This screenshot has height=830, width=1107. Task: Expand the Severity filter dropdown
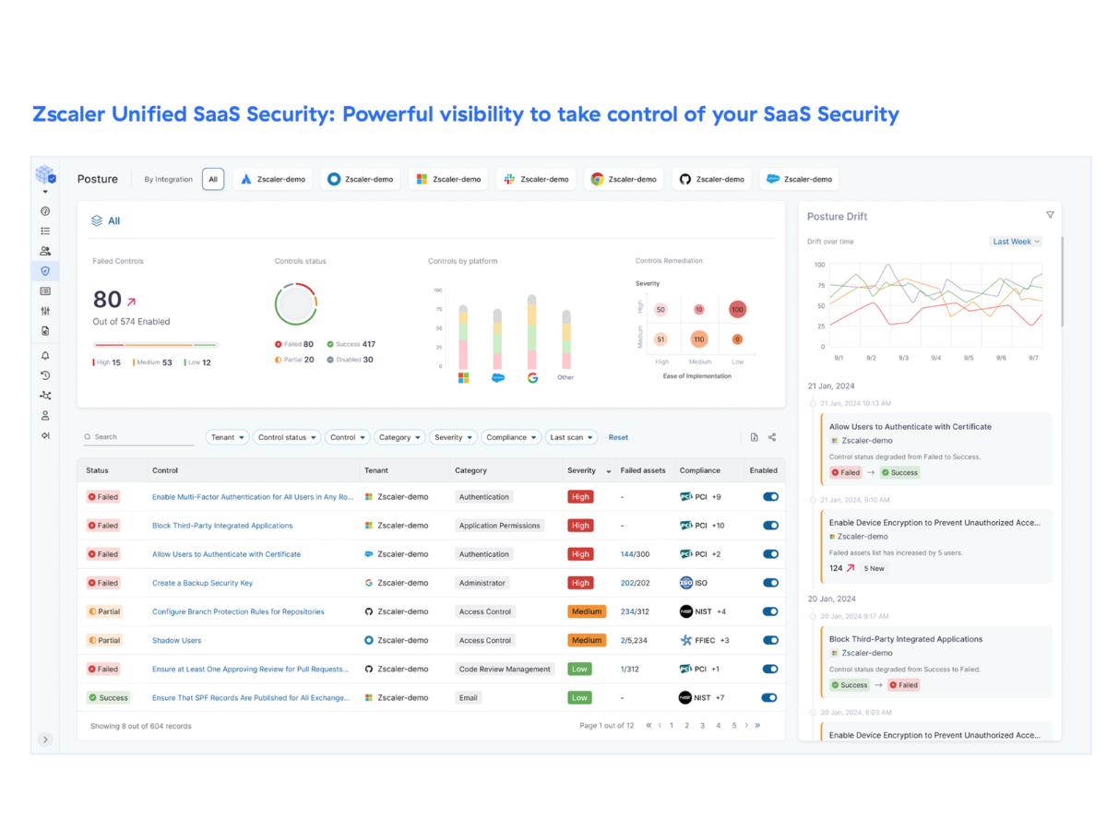pos(453,437)
